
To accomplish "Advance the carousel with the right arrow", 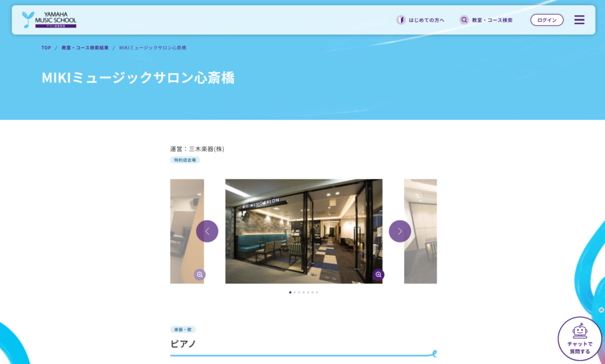I will [x=400, y=231].
